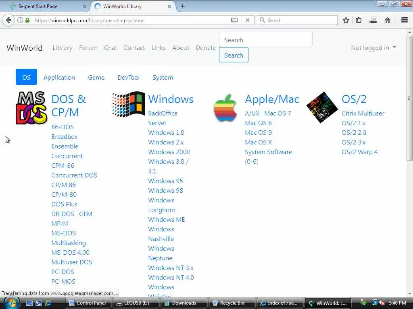The image size is (413, 309).
Task: Click the OS/2 logo image
Action: [322, 107]
